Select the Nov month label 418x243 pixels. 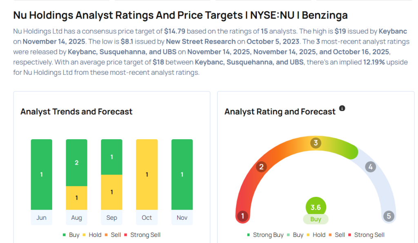pyautogui.click(x=182, y=218)
